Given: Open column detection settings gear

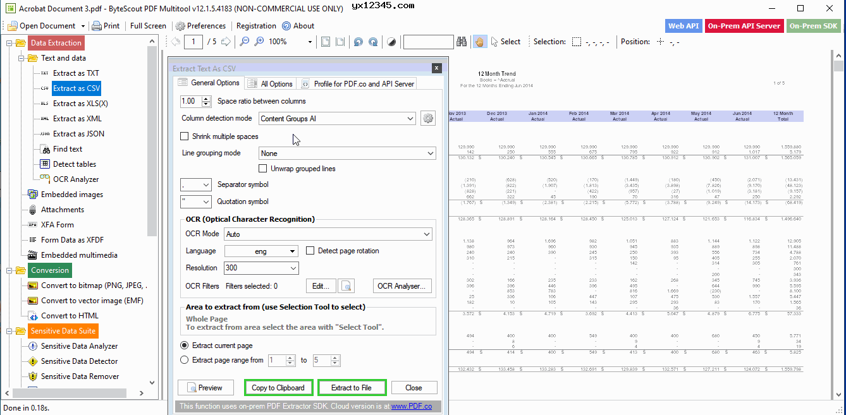Looking at the screenshot, I should 428,118.
